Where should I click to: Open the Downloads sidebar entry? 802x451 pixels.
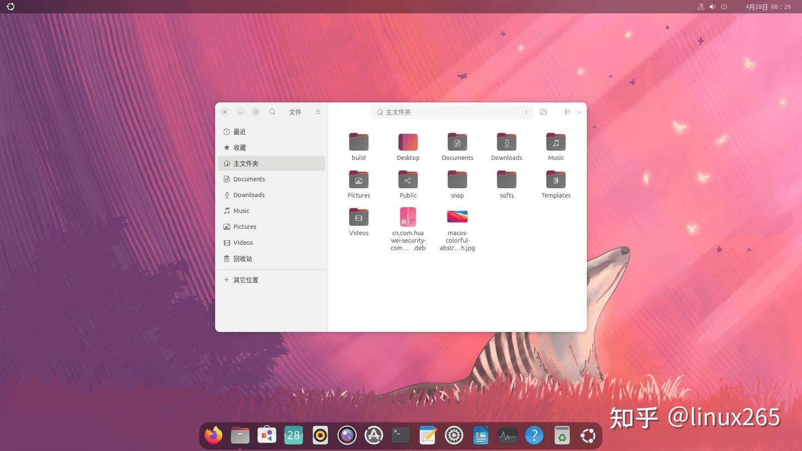[249, 194]
